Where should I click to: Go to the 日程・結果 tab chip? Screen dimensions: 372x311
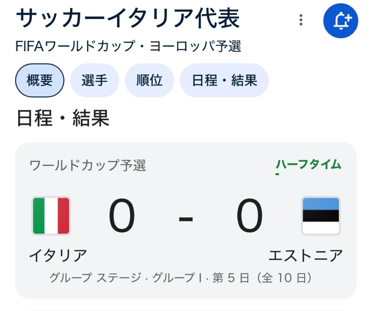point(224,81)
